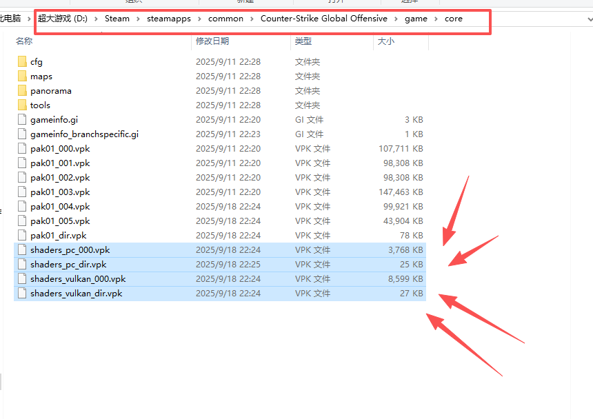
Task: Go to Counter-Strike Global Offensive breadcrumb
Action: coord(323,19)
